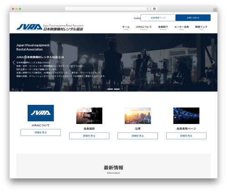
Task: Click the city sunset thumbnail above 沿革
Action: tap(138, 116)
